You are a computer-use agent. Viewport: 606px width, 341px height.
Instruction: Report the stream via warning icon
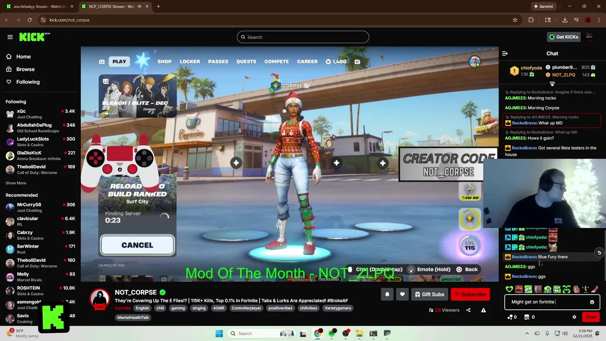[x=483, y=310]
